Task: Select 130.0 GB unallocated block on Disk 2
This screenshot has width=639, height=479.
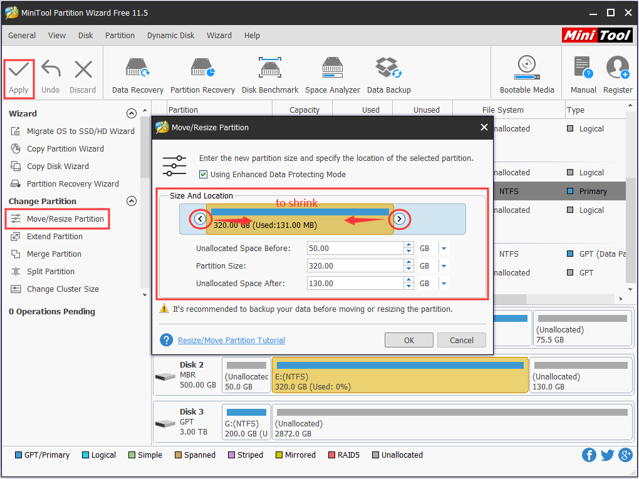Action: [581, 375]
